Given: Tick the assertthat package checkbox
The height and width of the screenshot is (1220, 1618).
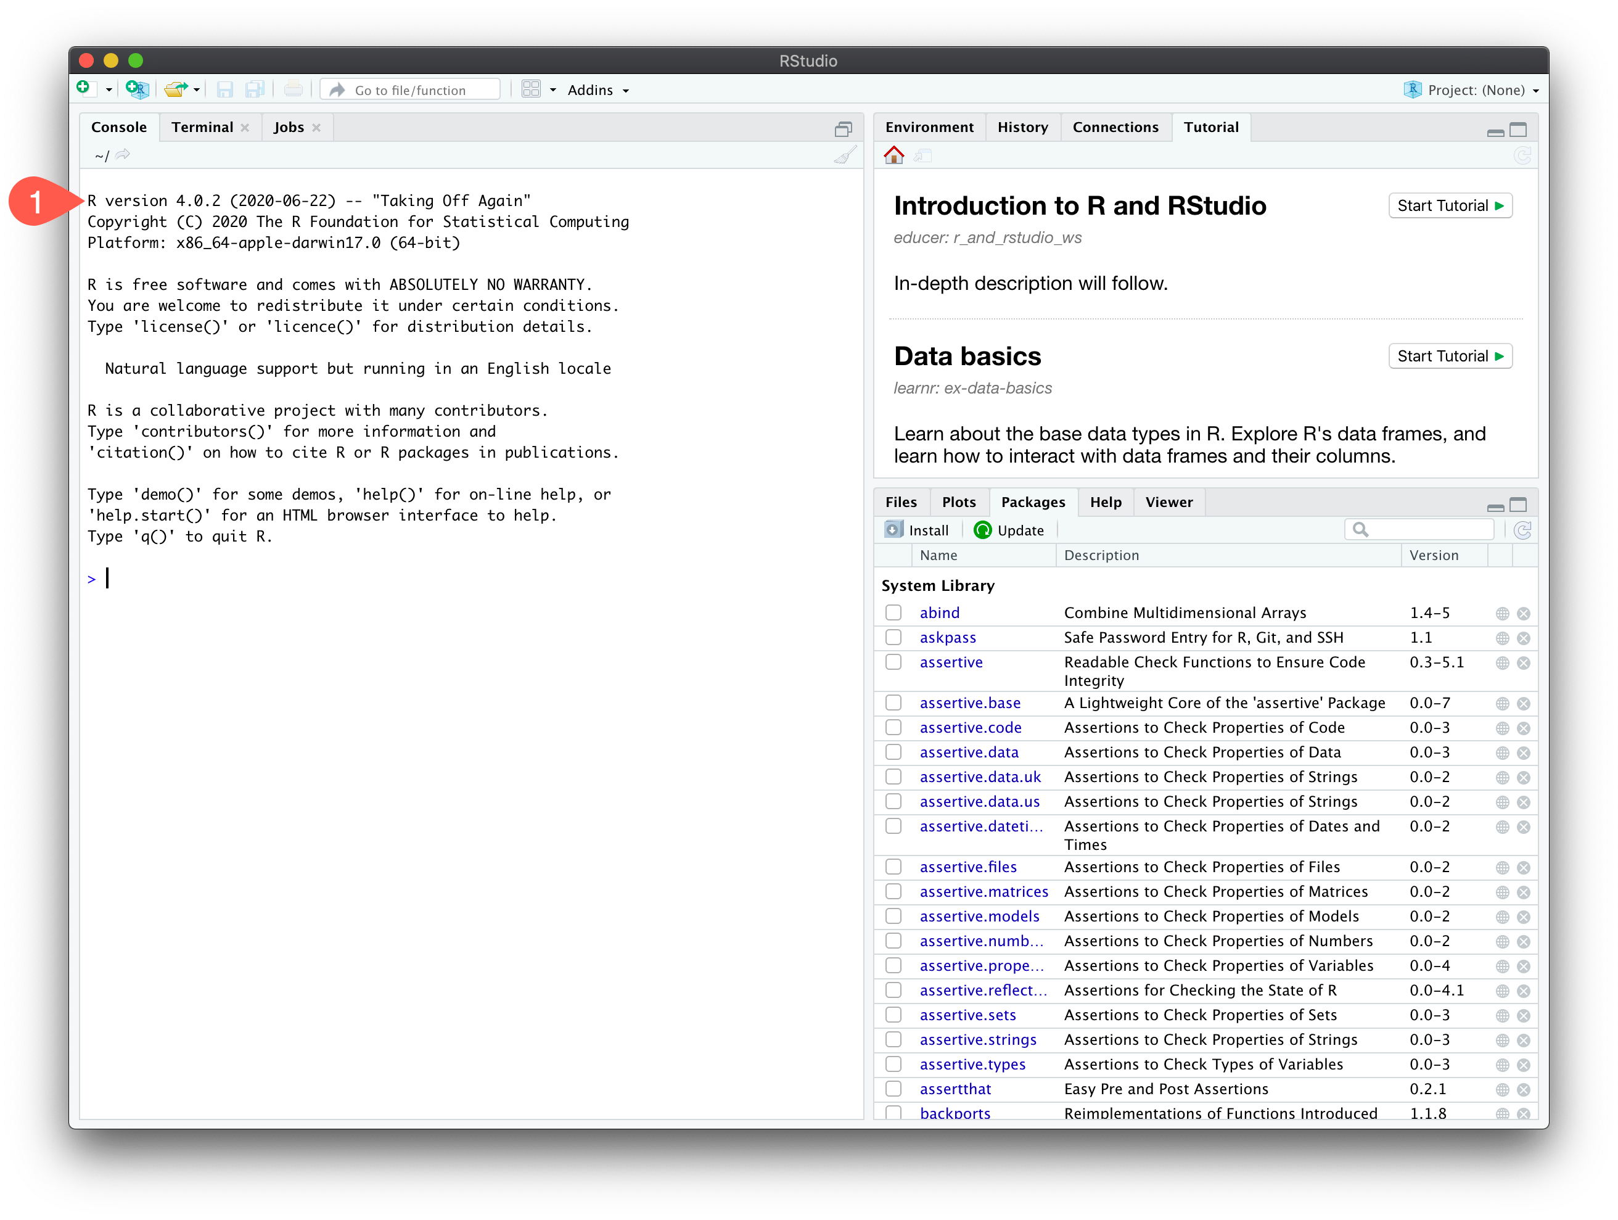Looking at the screenshot, I should point(893,1089).
